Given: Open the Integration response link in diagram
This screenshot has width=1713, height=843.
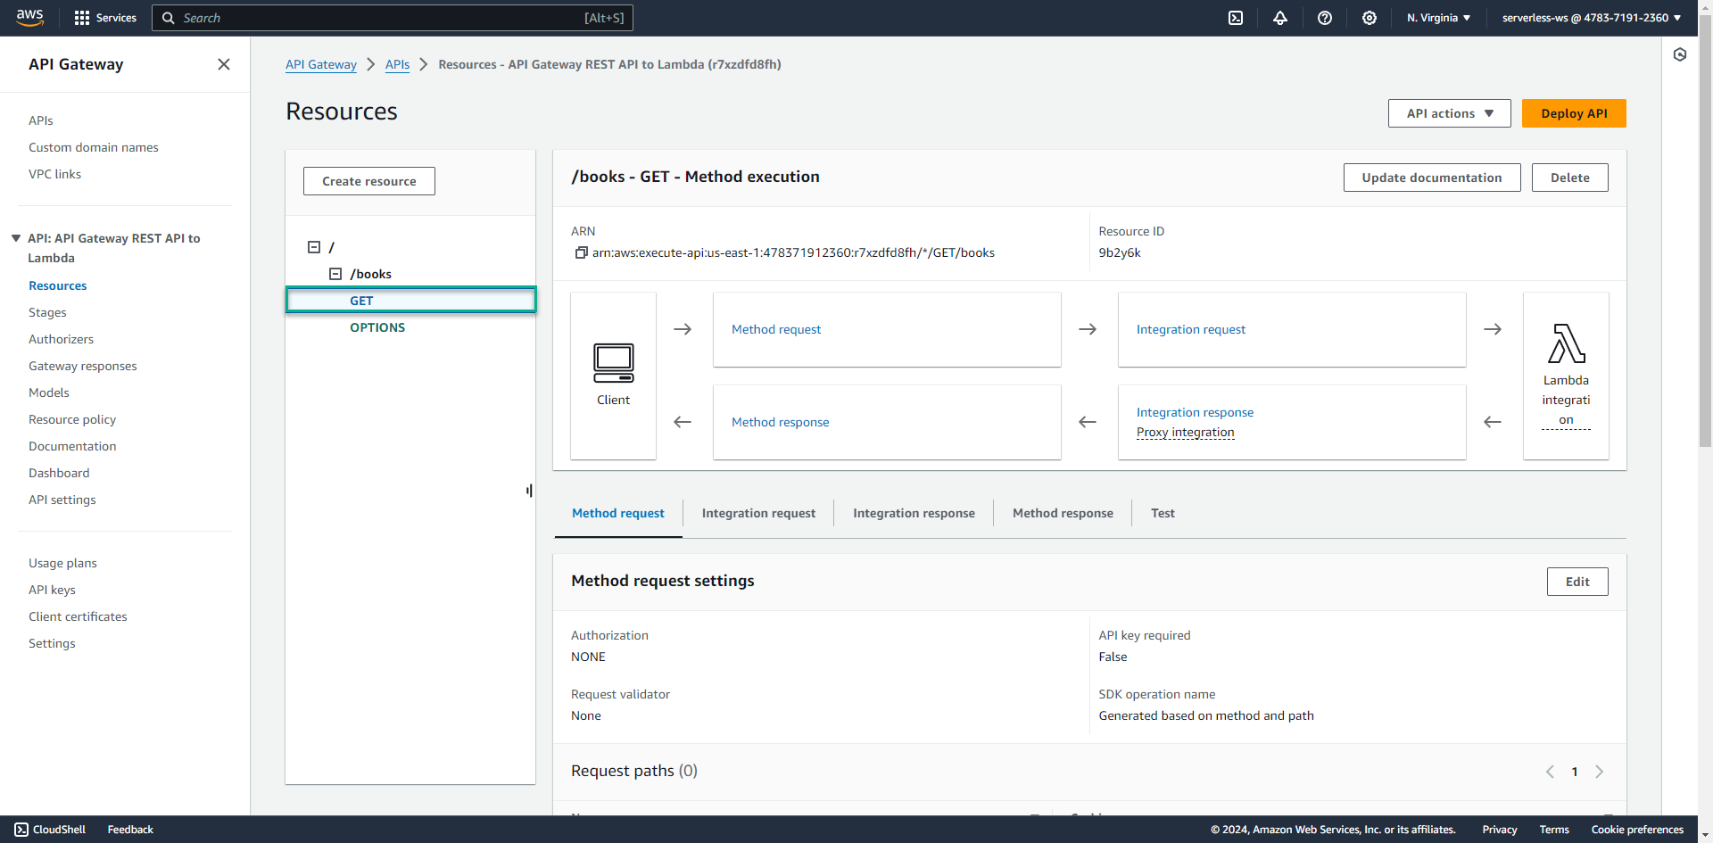Looking at the screenshot, I should (1195, 412).
